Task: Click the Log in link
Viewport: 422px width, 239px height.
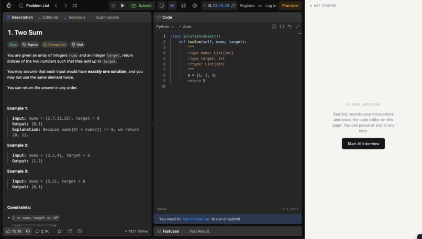Action: coord(271,5)
